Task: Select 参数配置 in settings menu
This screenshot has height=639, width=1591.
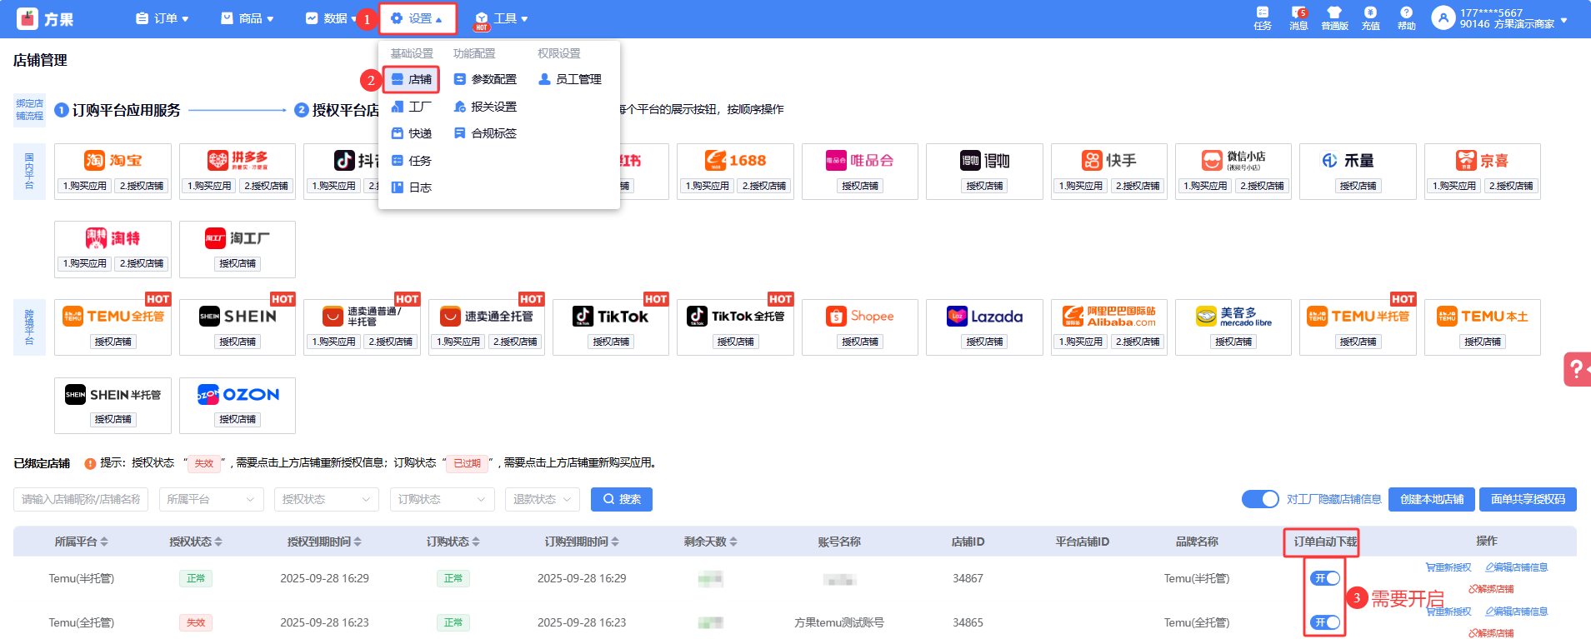Action: pyautogui.click(x=493, y=79)
